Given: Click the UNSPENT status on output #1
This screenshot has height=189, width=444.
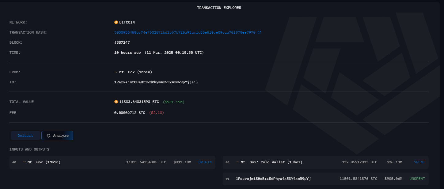Looking at the screenshot, I should point(417,179).
